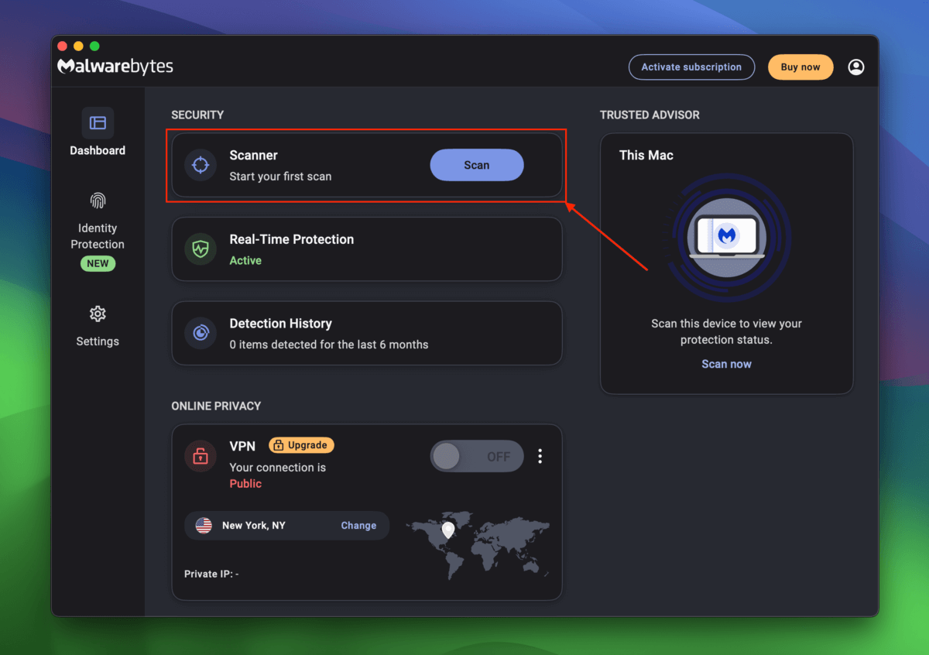Click the red Public connection status

(x=245, y=484)
